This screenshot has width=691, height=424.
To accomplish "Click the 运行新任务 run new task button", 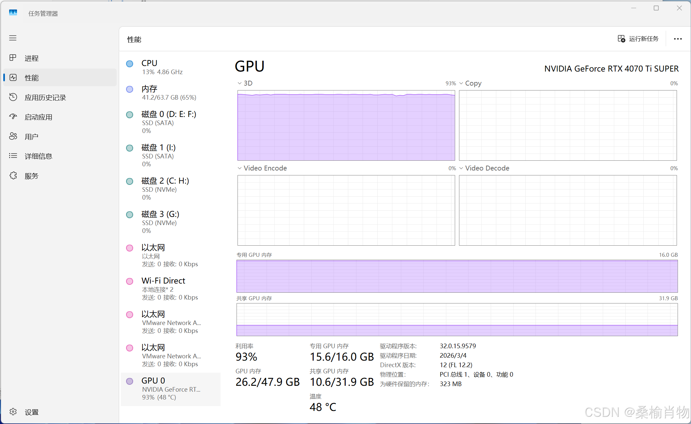I will click(638, 39).
